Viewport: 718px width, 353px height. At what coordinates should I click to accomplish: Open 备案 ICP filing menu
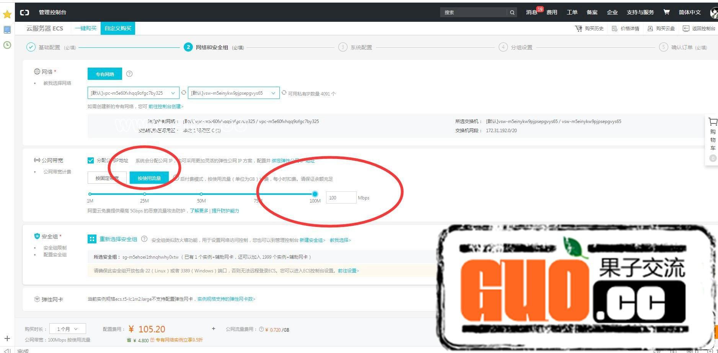click(x=592, y=12)
